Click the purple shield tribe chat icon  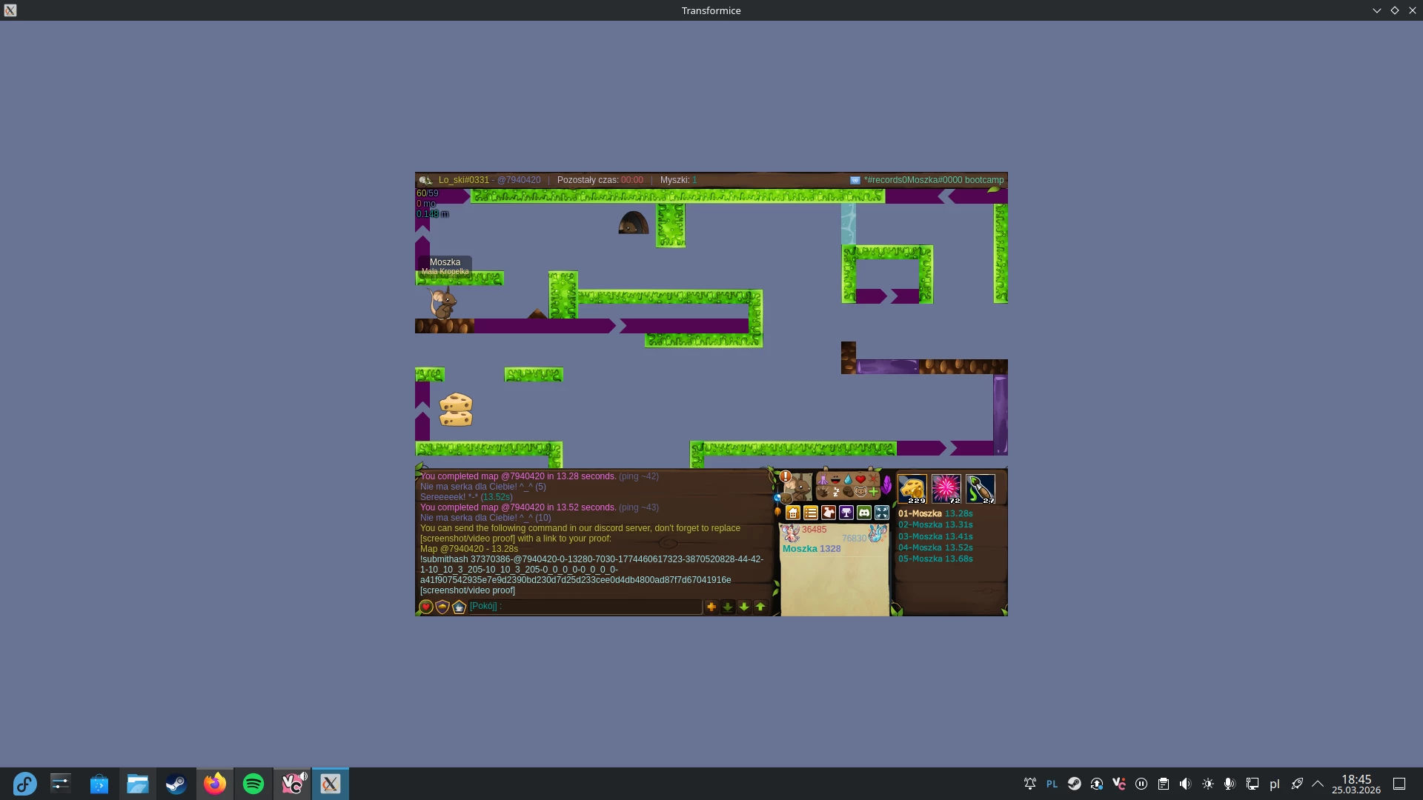coord(442,607)
